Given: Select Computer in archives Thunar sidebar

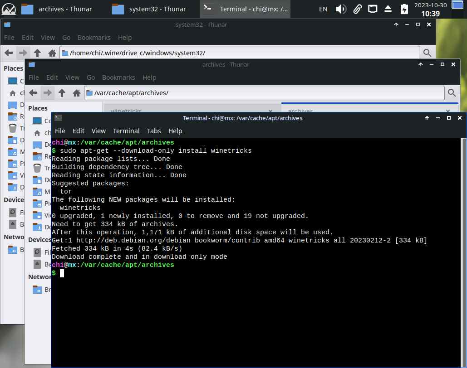Looking at the screenshot, I should click(x=41, y=121).
